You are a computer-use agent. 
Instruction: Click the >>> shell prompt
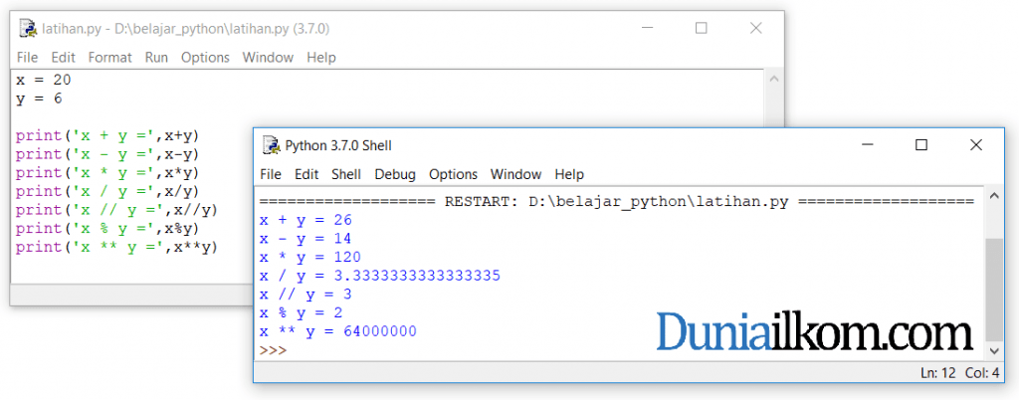pos(272,350)
